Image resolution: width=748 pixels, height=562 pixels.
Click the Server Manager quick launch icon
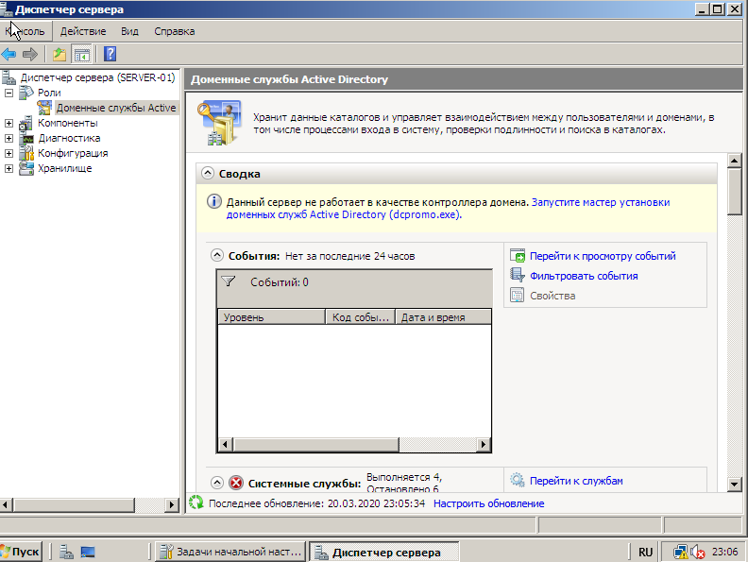[x=67, y=552]
